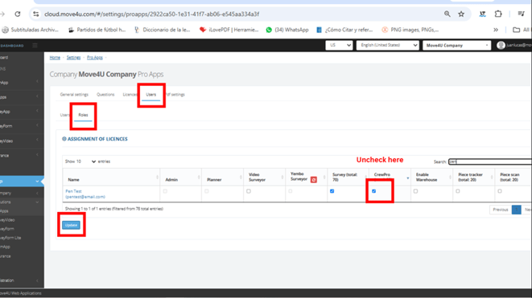The image size is (532, 298).
Task: Open the ¿Cómo Citar y refer... bookmark
Action: pyautogui.click(x=344, y=30)
